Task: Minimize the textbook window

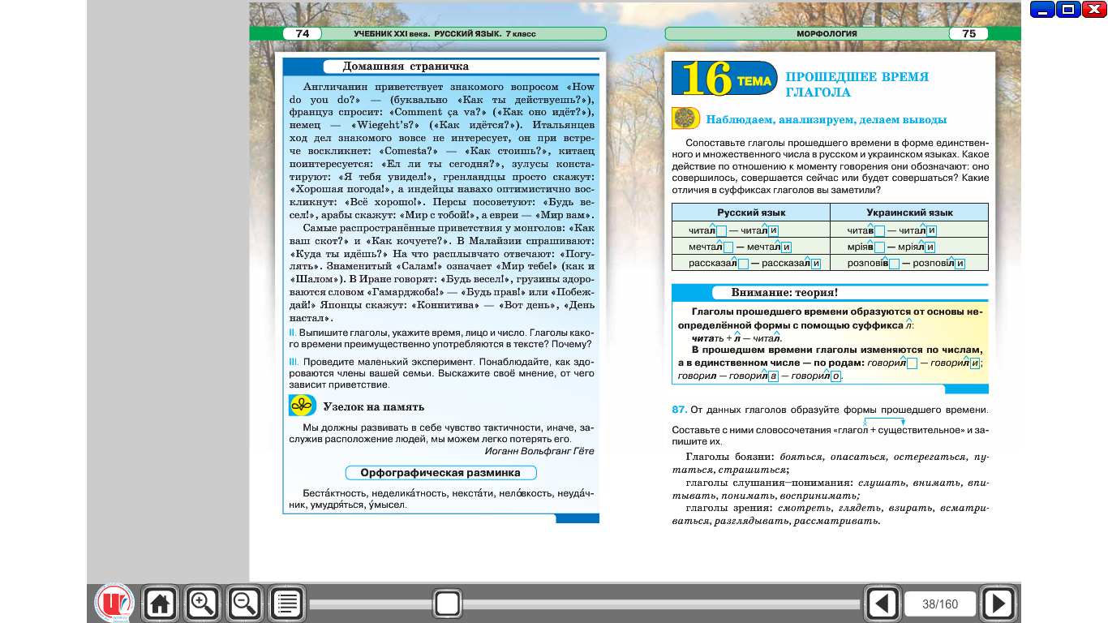Action: click(1042, 10)
